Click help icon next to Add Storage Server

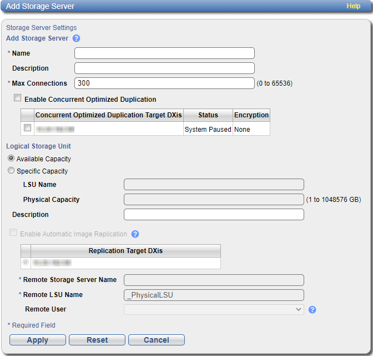point(77,38)
